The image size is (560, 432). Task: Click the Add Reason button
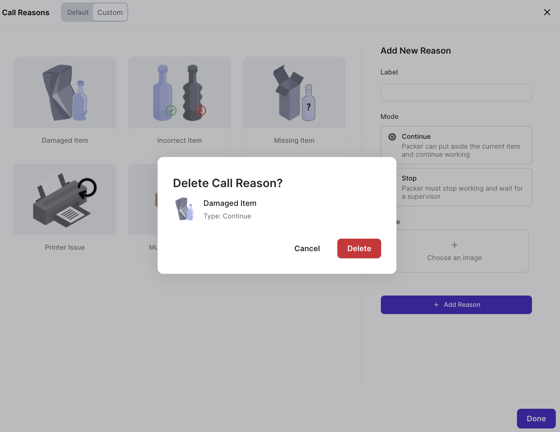point(456,304)
